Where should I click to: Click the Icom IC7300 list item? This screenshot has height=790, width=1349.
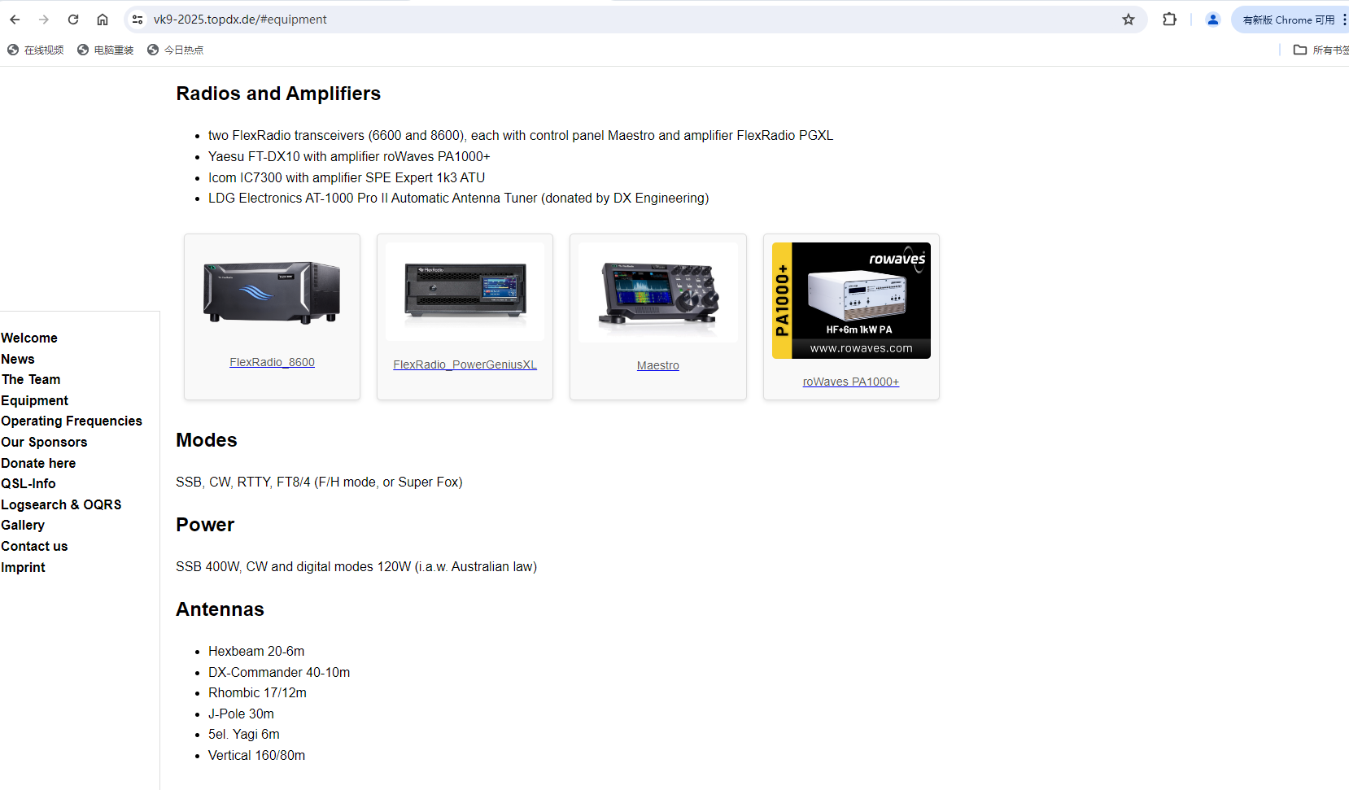[347, 177]
